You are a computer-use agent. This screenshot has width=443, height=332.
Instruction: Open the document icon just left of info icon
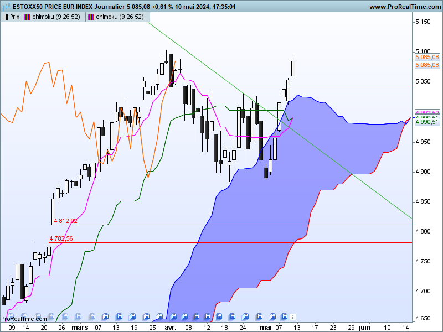(284, 317)
